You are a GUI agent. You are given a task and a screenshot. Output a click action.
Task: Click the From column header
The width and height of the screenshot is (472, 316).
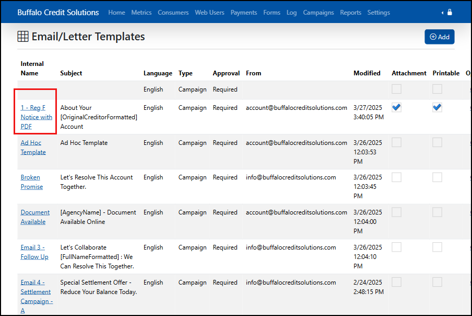[253, 73]
